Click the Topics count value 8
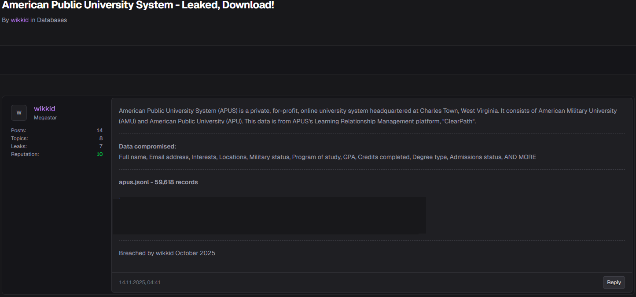This screenshot has height=297, width=636. (x=101, y=138)
